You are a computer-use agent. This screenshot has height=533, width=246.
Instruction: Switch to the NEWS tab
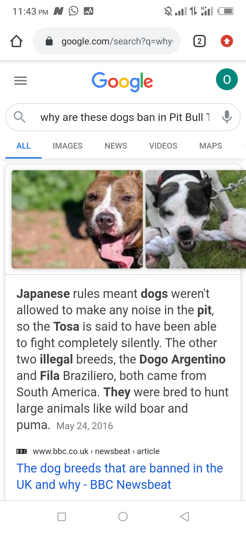116,146
